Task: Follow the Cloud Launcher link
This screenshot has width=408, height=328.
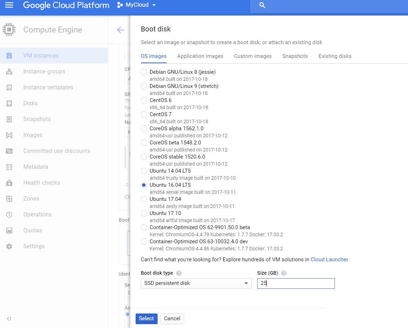Action: click(x=329, y=259)
